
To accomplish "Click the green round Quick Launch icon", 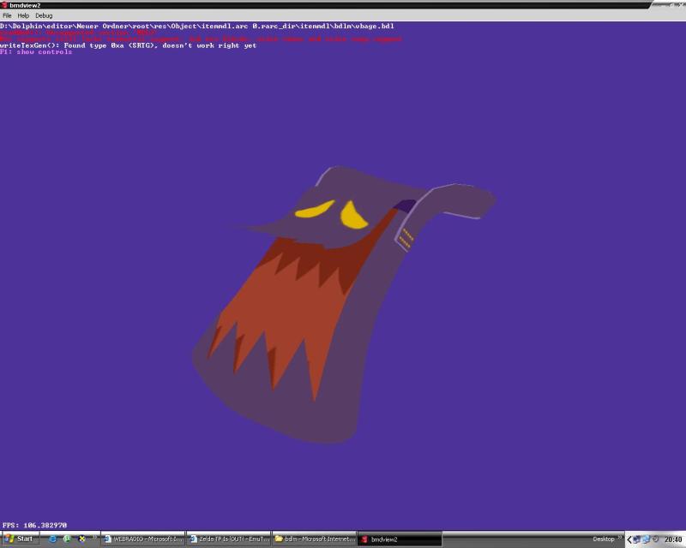I will tap(67, 539).
